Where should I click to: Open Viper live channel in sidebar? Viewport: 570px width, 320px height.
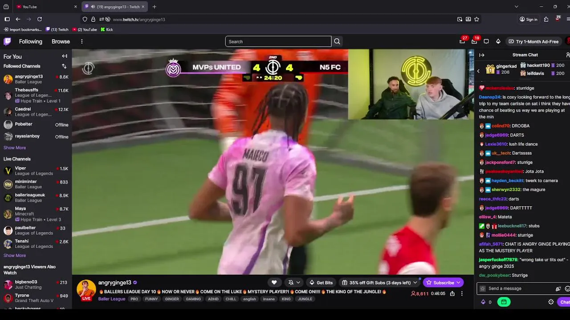tap(36, 171)
